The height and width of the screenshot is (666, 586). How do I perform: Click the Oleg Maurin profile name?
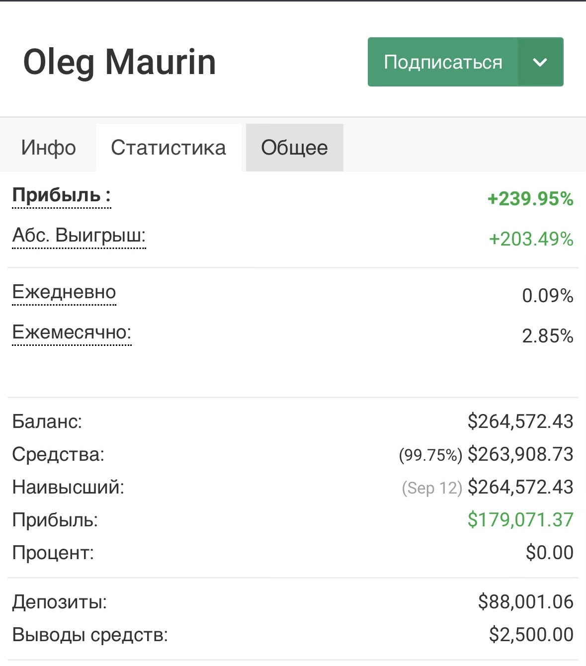(x=119, y=62)
